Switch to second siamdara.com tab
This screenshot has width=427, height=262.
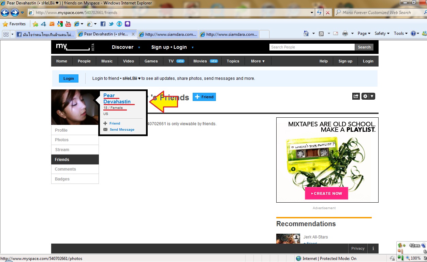(229, 34)
